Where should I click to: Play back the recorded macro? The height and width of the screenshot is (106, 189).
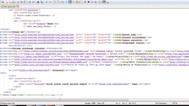(92, 2)
